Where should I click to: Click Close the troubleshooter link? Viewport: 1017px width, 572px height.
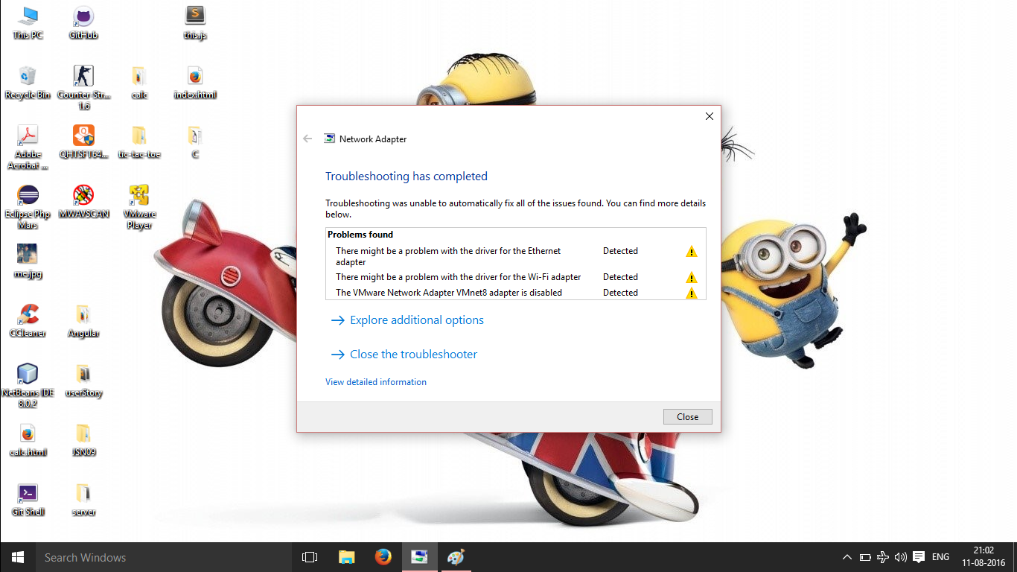(x=404, y=355)
